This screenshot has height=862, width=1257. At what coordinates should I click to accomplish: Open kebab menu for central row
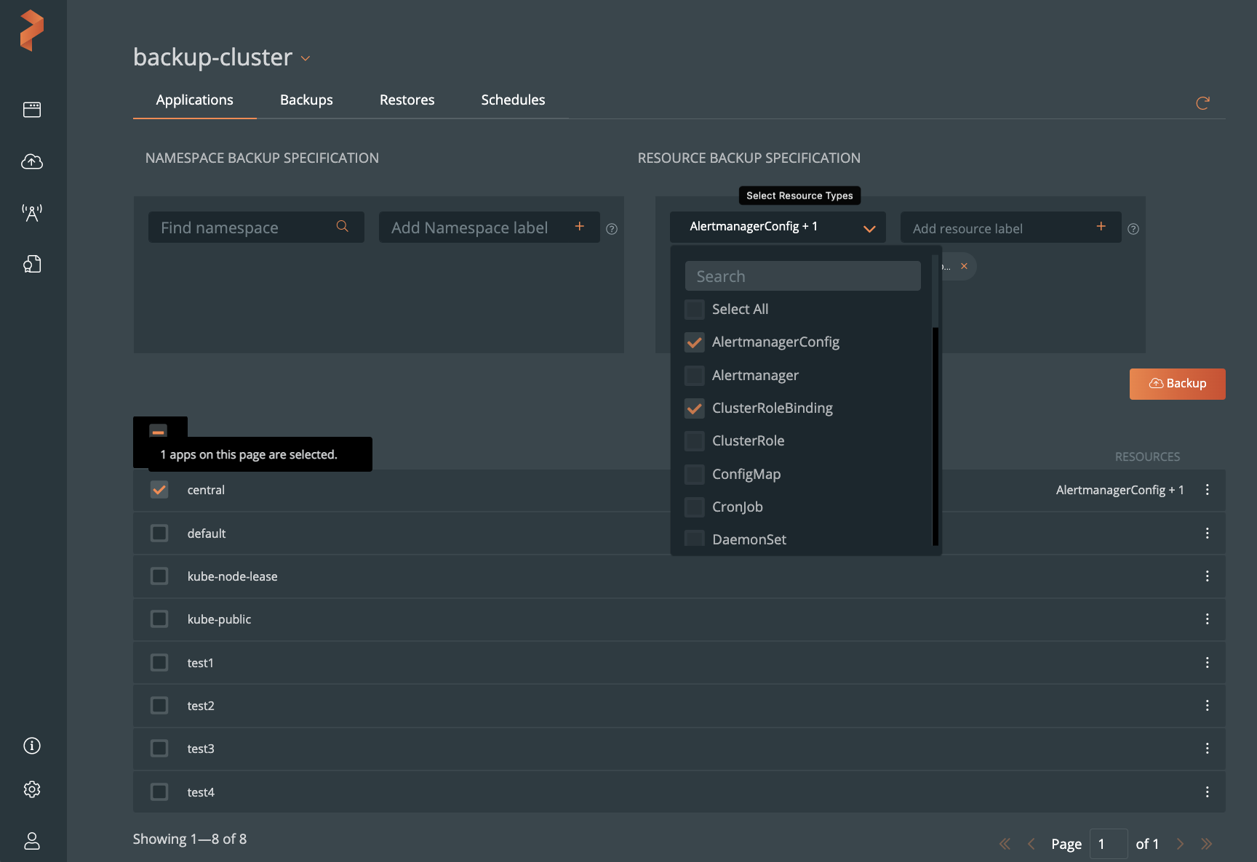coord(1207,490)
